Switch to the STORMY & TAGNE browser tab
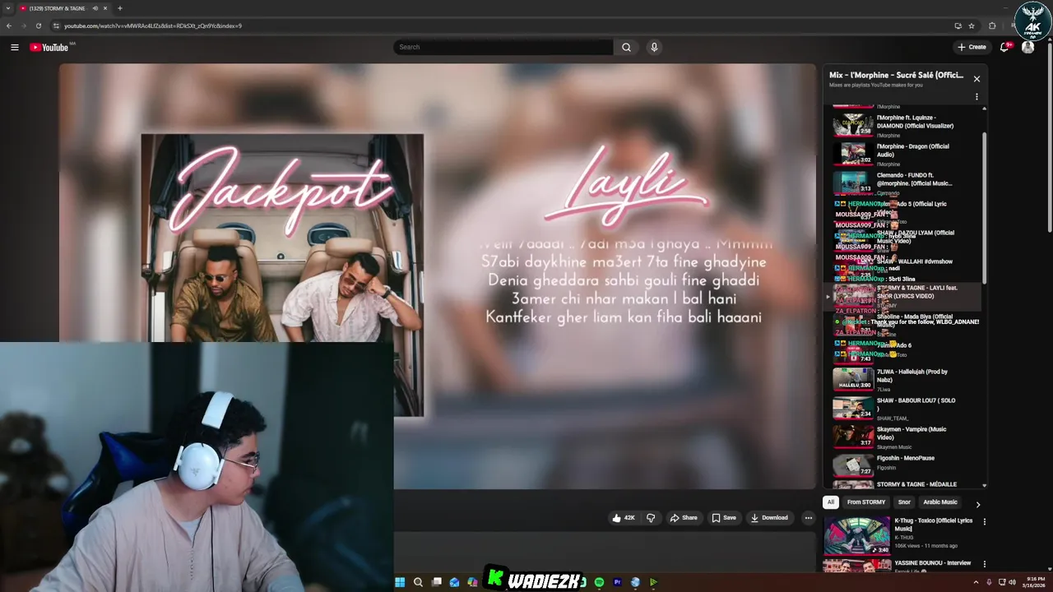This screenshot has height=592, width=1053. click(x=58, y=8)
